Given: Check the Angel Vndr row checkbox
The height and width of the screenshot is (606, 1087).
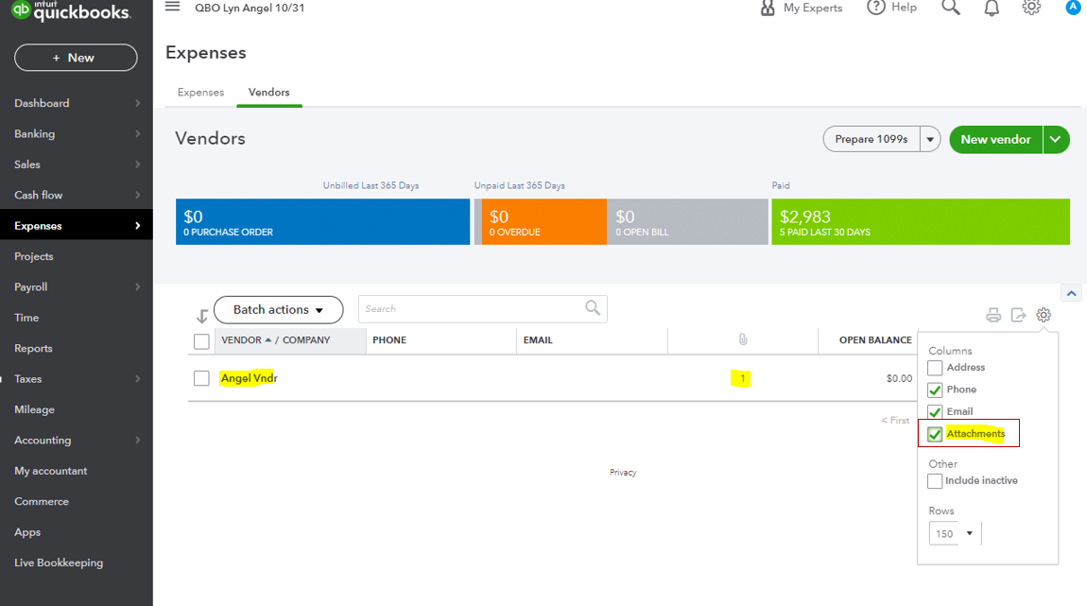Looking at the screenshot, I should point(201,378).
